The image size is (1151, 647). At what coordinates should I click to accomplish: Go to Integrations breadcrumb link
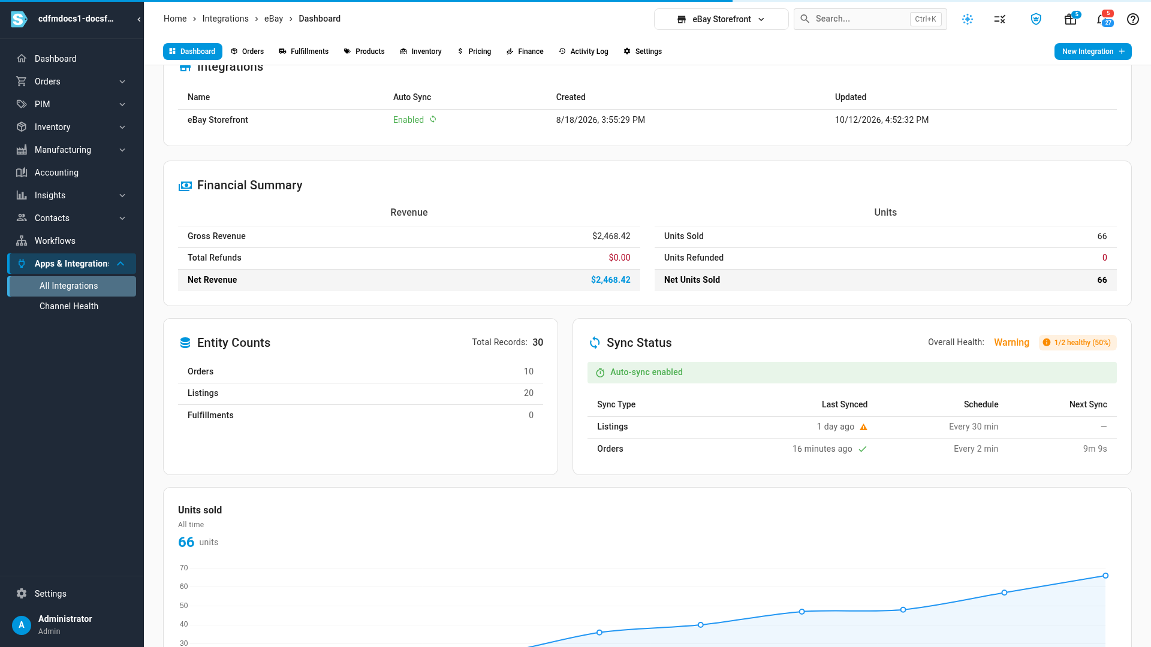(225, 19)
